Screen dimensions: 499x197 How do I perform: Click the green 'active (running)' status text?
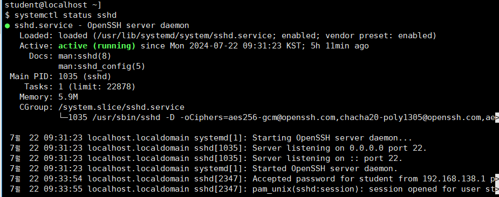point(97,46)
